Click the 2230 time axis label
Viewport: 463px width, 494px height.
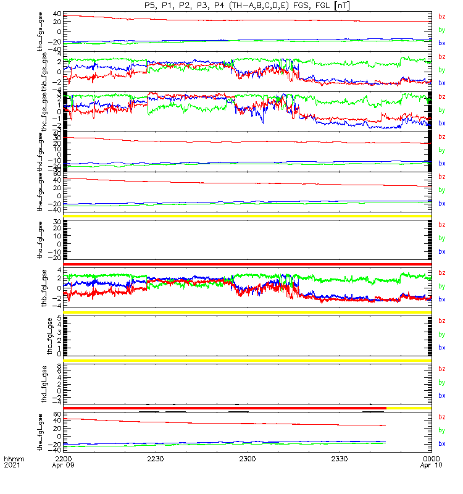tap(156, 459)
